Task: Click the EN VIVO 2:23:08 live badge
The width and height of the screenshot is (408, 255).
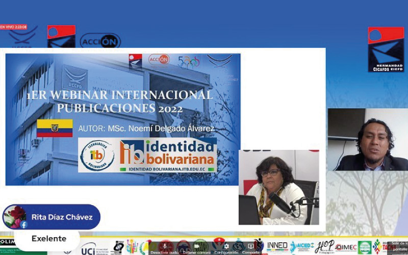Action: point(14,27)
